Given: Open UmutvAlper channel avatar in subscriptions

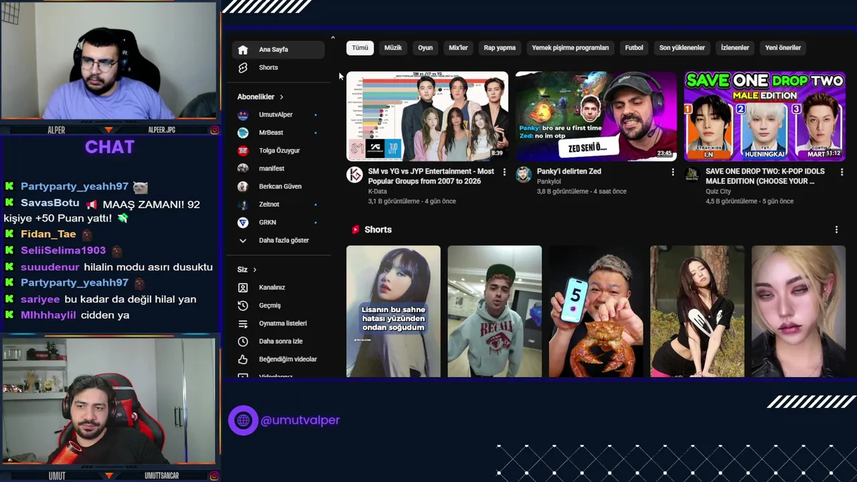Looking at the screenshot, I should (243, 114).
